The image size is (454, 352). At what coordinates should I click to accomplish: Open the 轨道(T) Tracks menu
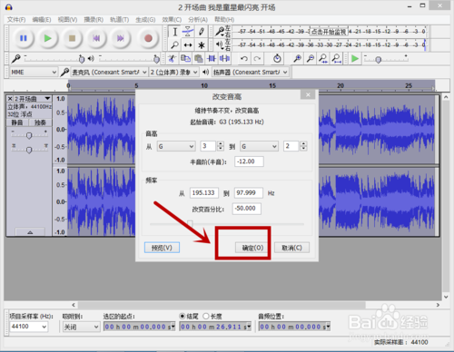point(119,20)
